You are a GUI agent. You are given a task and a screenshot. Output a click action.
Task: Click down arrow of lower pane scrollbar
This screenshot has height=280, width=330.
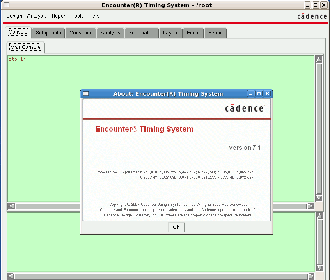(x=320, y=268)
